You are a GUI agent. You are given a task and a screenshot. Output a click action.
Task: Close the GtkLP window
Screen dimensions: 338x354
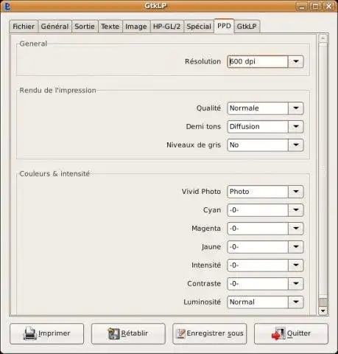329,7
